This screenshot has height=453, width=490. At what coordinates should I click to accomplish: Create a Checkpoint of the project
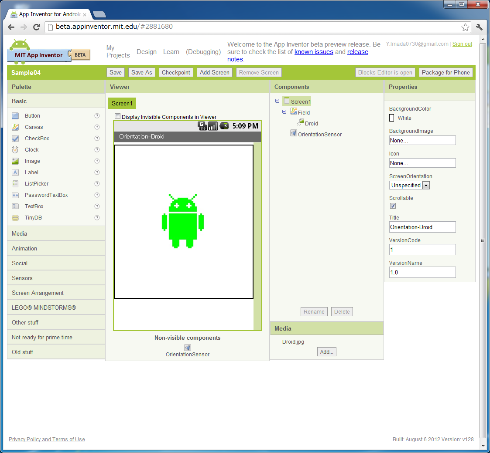coord(176,72)
